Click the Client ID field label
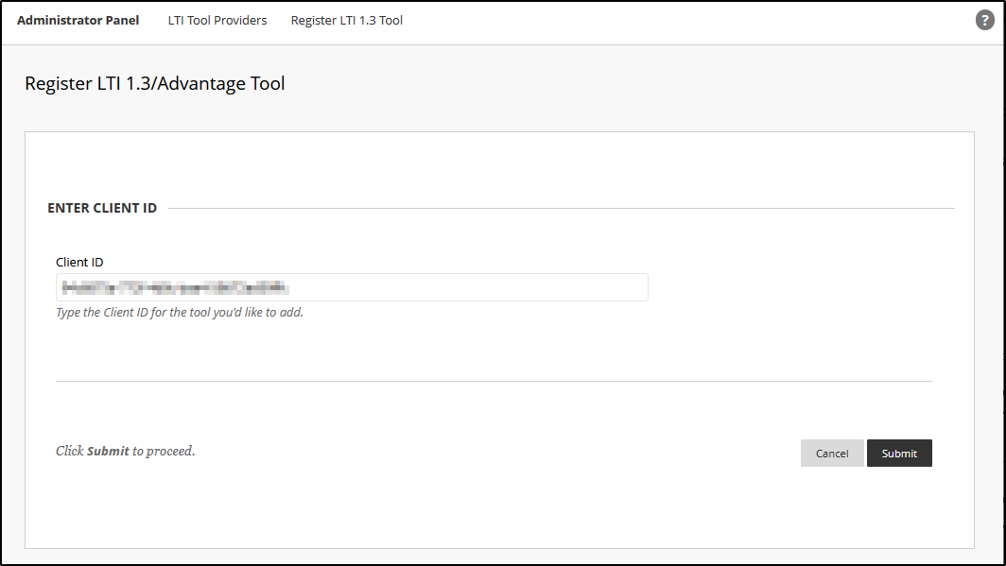The height and width of the screenshot is (566, 1006). click(x=79, y=262)
